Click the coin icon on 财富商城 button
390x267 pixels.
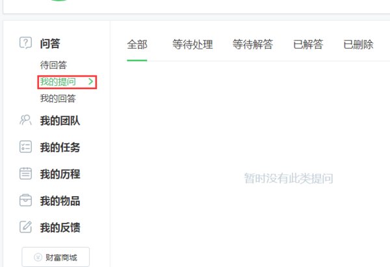[x=38, y=257]
